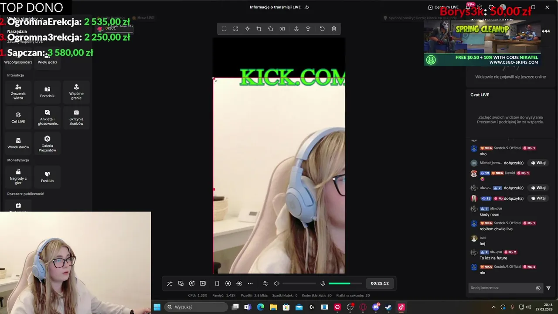
Task: Open the Skrzynia skarbów tool
Action: [76, 118]
